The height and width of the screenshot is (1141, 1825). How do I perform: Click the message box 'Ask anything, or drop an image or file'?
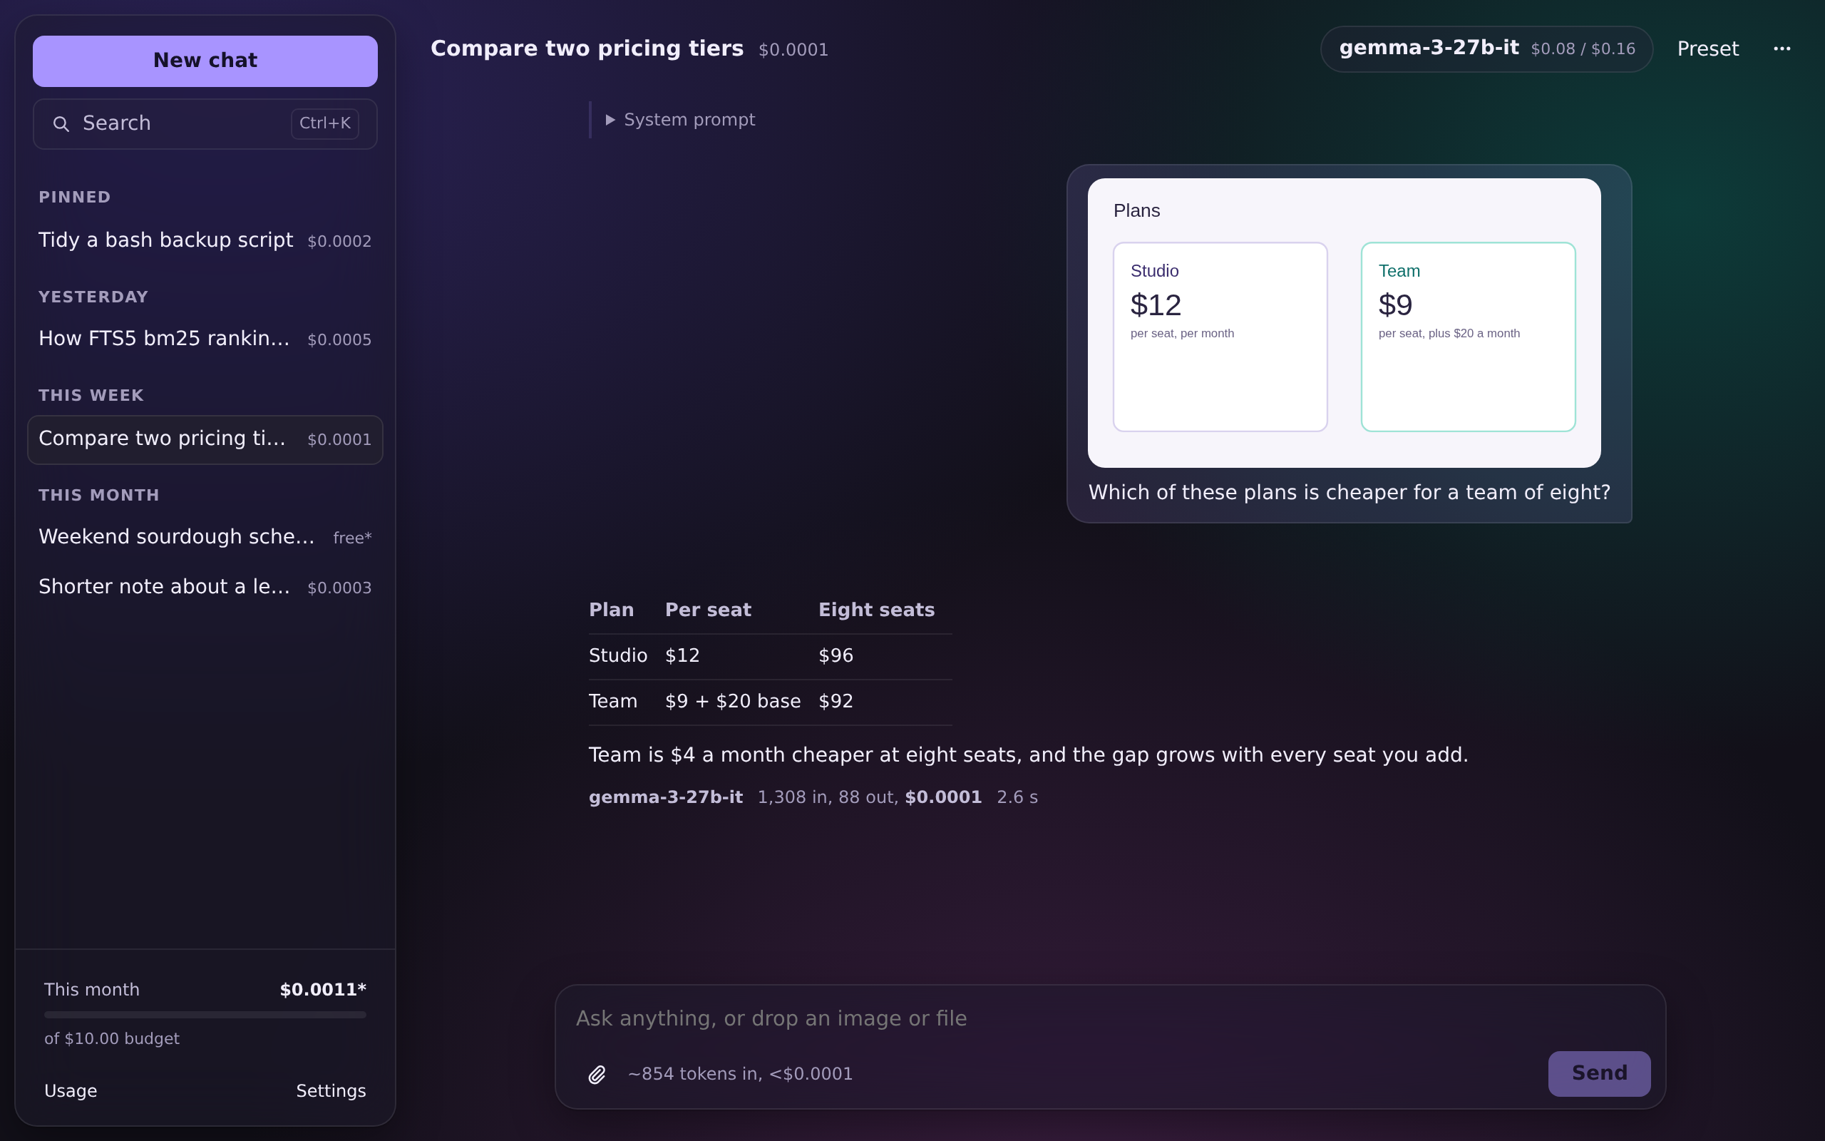pos(1109,1018)
